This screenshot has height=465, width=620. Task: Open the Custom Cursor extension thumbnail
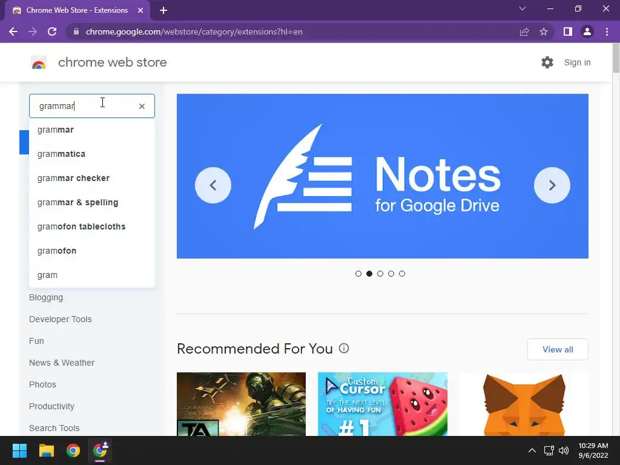[383, 404]
